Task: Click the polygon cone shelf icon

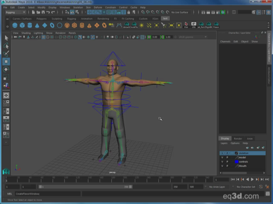Action: [37, 25]
